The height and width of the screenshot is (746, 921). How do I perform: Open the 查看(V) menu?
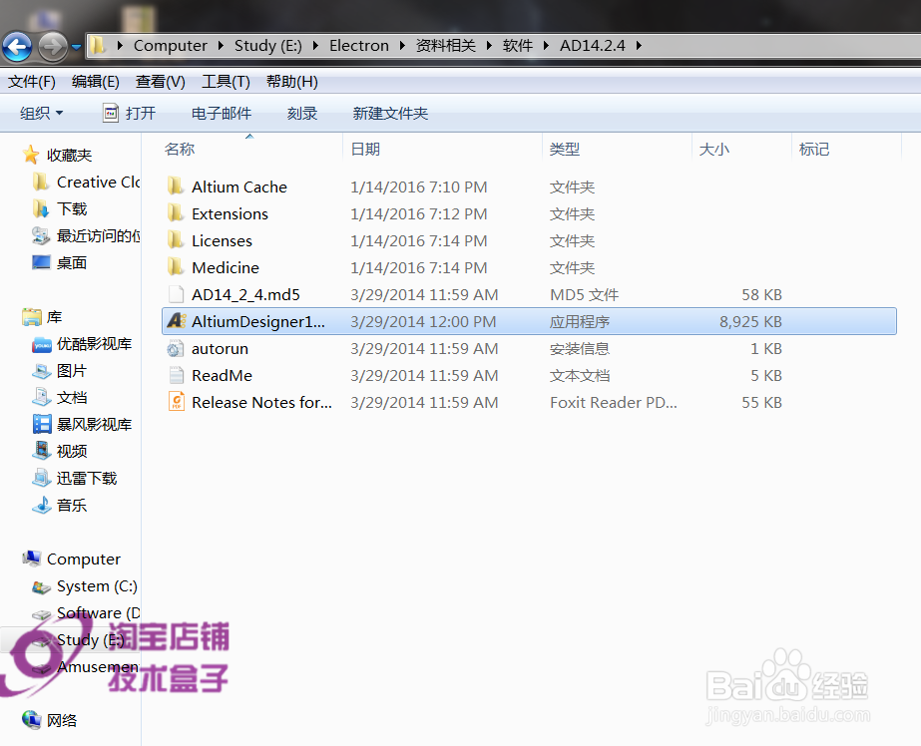(x=161, y=82)
